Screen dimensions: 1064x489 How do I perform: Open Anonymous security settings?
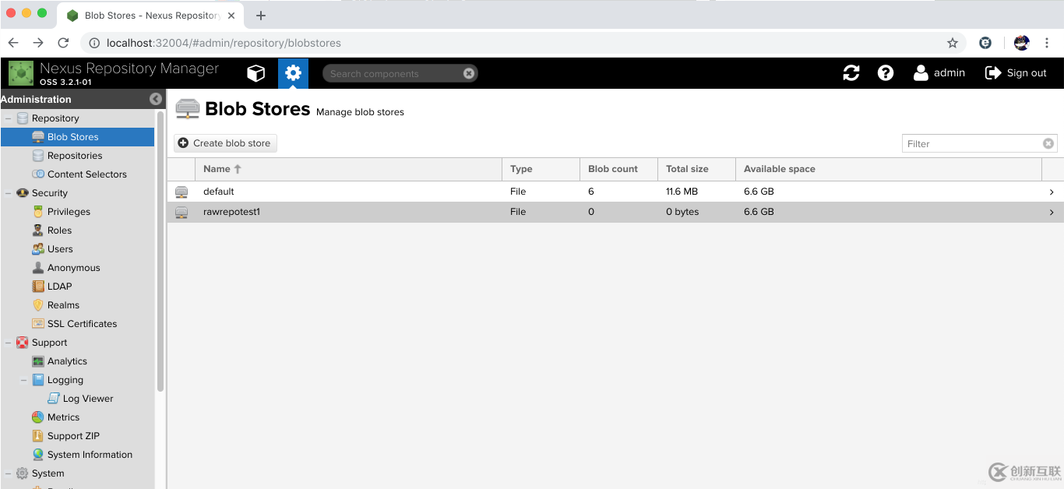coord(74,268)
